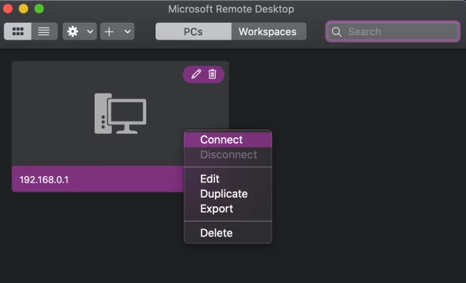Viewport: 466px width, 283px height.
Task: Click the desktop computer icon in tile
Action: point(120,113)
